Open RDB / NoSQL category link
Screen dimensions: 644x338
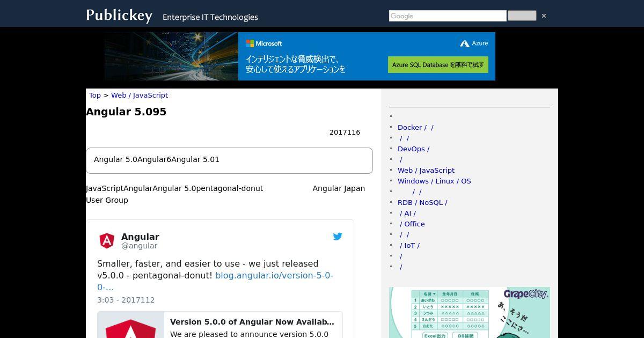pyautogui.click(x=422, y=202)
